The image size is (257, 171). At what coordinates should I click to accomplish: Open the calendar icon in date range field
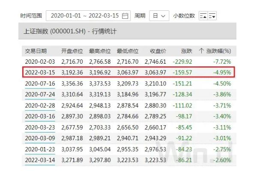coord(125,16)
